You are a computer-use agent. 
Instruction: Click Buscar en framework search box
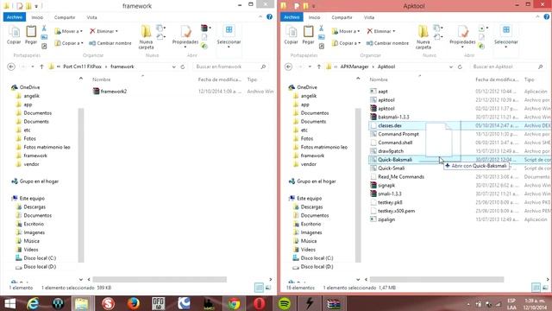(x=230, y=67)
